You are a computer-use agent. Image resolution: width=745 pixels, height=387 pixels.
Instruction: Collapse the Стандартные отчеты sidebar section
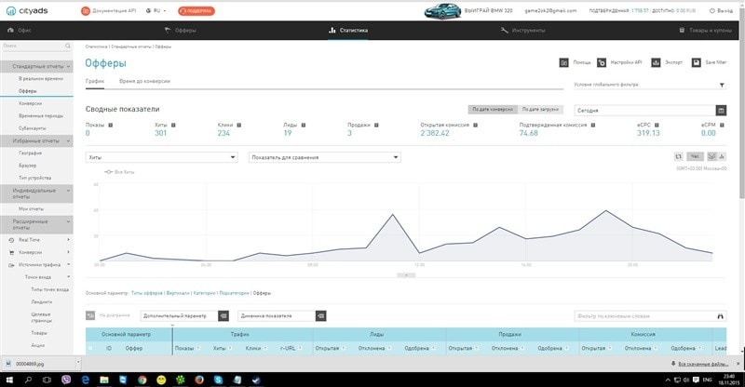(69, 67)
